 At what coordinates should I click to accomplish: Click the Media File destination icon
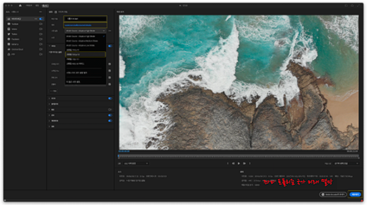pyautogui.click(x=9, y=19)
